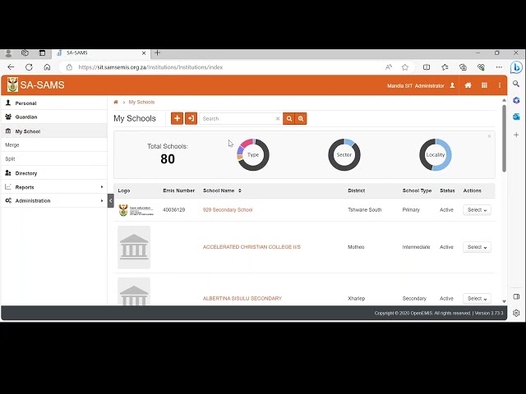This screenshot has height=394, width=526.
Task: Open Split in the sidebar
Action: point(53,158)
